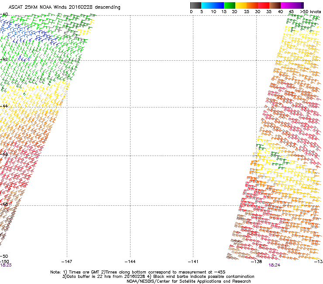Click the gray 0–5 knots segment of the color bar
Screen dimensions: 323x284
point(196,5)
